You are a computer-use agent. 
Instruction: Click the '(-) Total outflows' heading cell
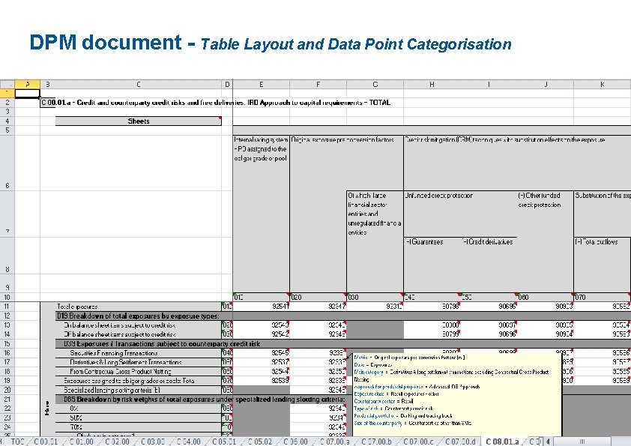603,265
